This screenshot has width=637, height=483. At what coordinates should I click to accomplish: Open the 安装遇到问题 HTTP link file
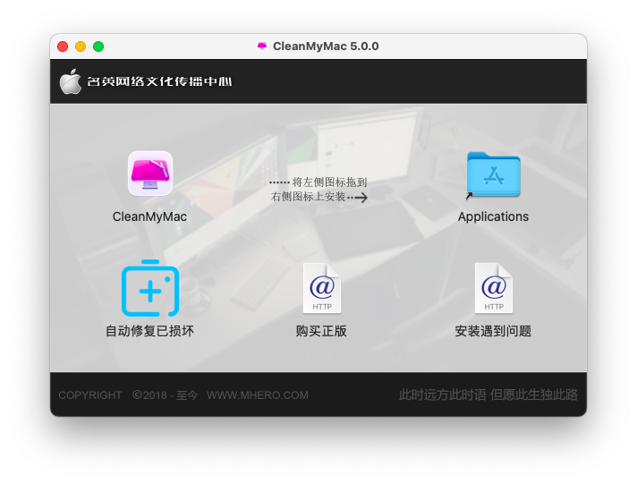coord(494,288)
